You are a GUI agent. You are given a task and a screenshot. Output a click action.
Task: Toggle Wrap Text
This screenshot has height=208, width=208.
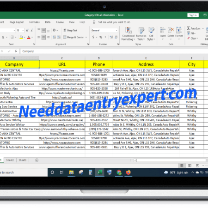70,31
